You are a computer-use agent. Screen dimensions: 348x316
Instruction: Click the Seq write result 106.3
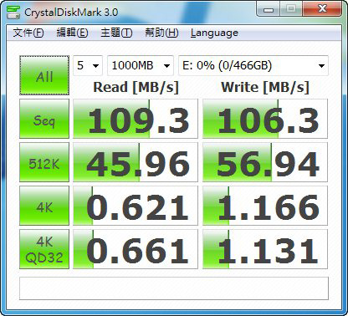[265, 119]
